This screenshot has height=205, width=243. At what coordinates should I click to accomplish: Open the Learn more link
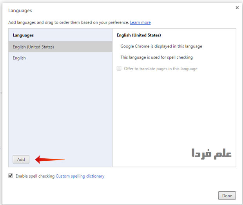[140, 23]
